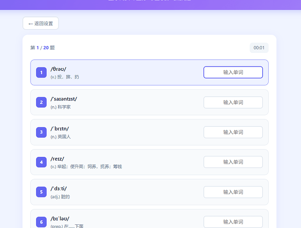This screenshot has width=301, height=228.
Task: Click the phonetic text /ˈbrɪtn/
Action: coord(60,129)
